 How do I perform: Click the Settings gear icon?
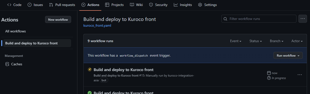click(x=200, y=5)
